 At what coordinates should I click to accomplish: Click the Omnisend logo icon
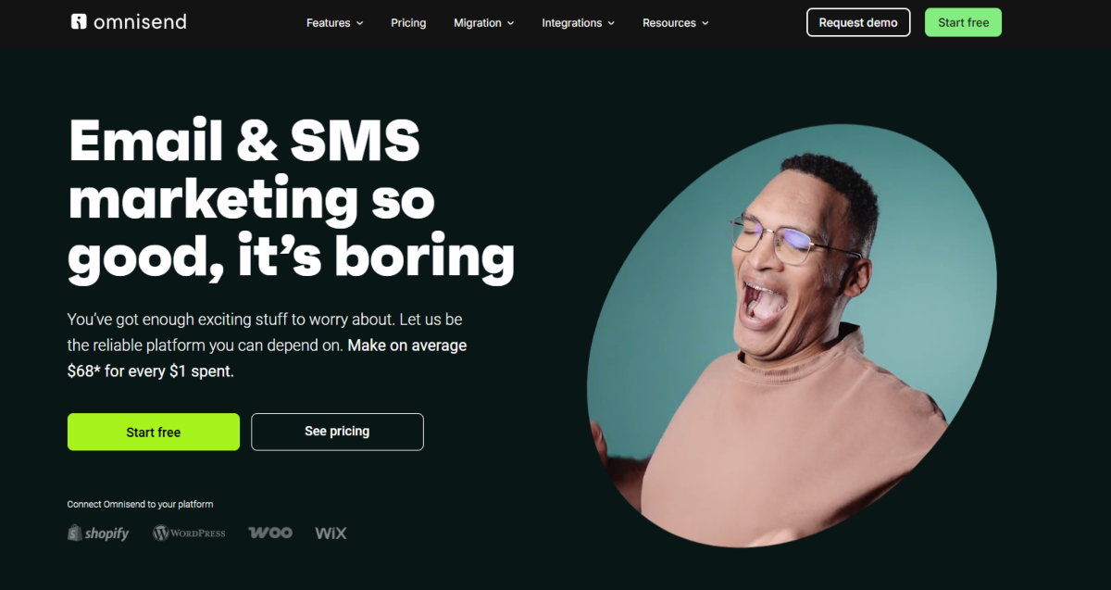[79, 21]
